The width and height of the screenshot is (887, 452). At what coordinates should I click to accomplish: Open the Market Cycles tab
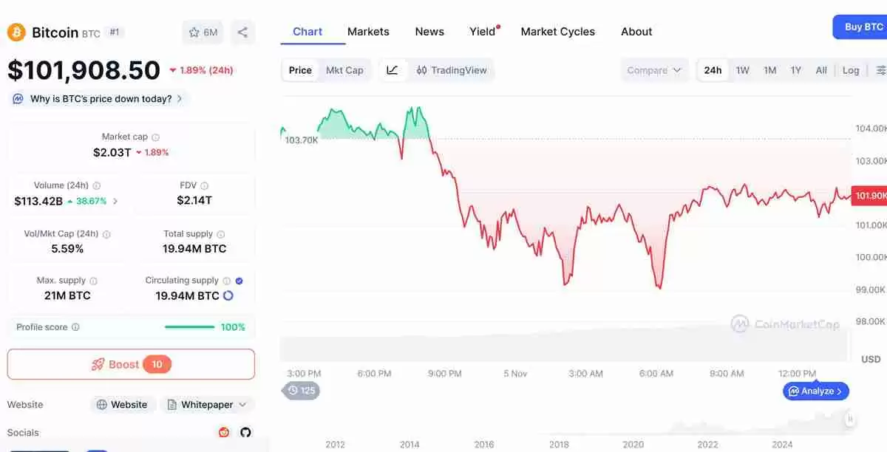[x=557, y=32]
